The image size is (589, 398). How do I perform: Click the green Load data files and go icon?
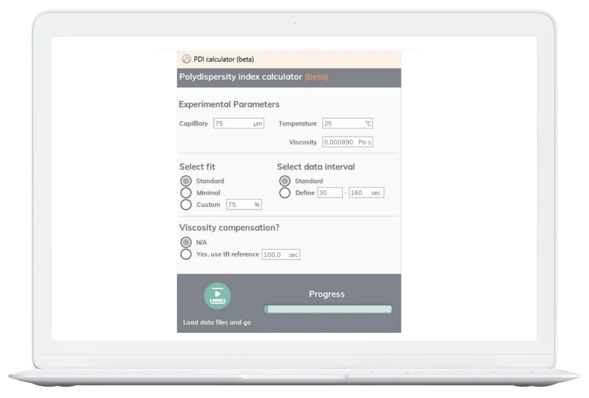tap(218, 295)
